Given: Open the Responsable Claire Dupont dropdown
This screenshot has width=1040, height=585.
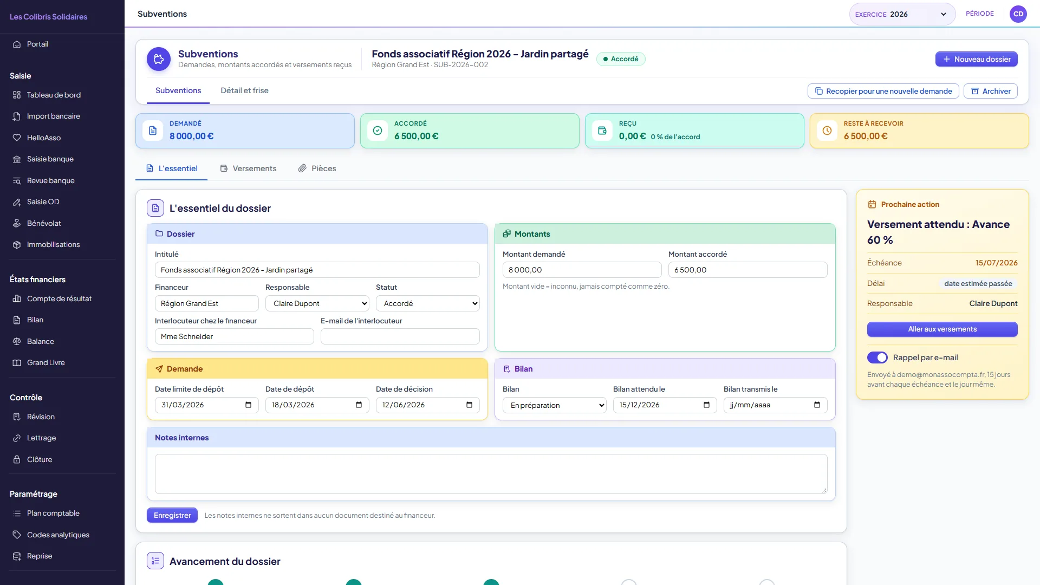Looking at the screenshot, I should 317,303.
